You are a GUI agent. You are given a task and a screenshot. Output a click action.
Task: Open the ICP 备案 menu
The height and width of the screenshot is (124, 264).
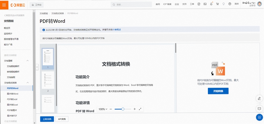tap(167, 4)
